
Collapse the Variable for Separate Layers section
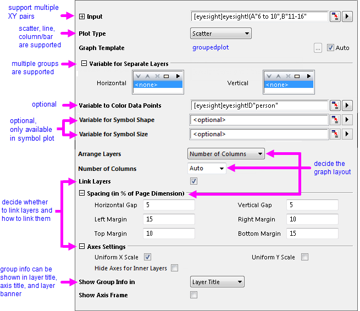(x=84, y=64)
